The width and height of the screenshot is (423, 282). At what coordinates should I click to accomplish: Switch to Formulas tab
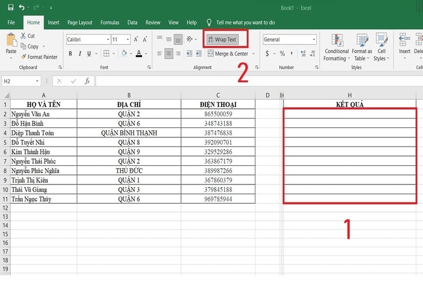[x=109, y=23]
